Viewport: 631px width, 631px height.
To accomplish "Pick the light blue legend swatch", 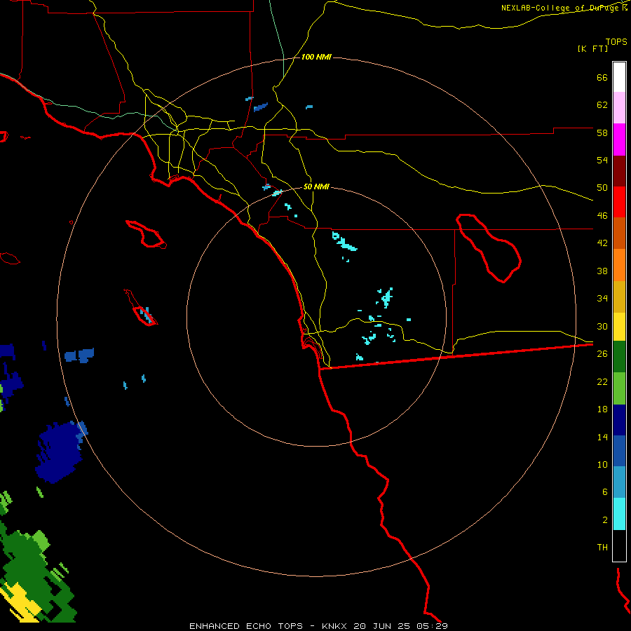I will 619,482.
